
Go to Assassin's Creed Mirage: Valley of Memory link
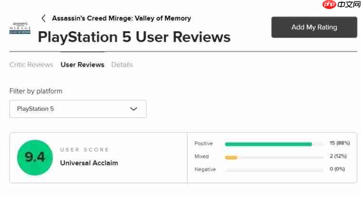point(121,18)
